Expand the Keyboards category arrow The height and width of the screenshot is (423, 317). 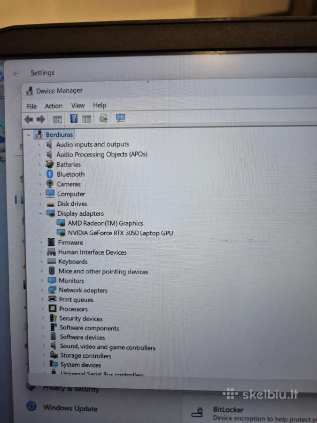[x=41, y=261]
